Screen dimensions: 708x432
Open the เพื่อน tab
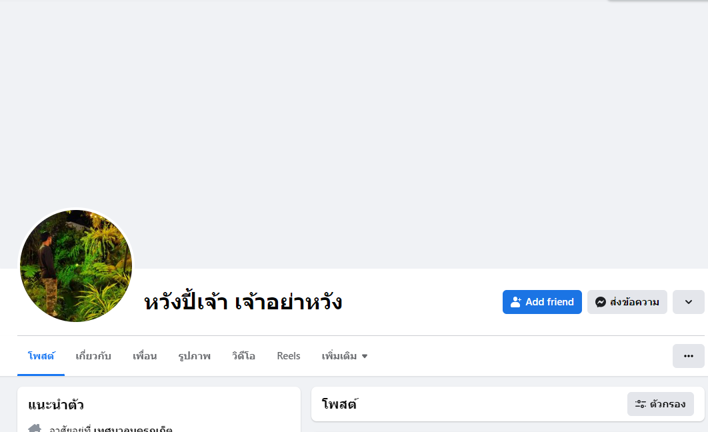145,356
